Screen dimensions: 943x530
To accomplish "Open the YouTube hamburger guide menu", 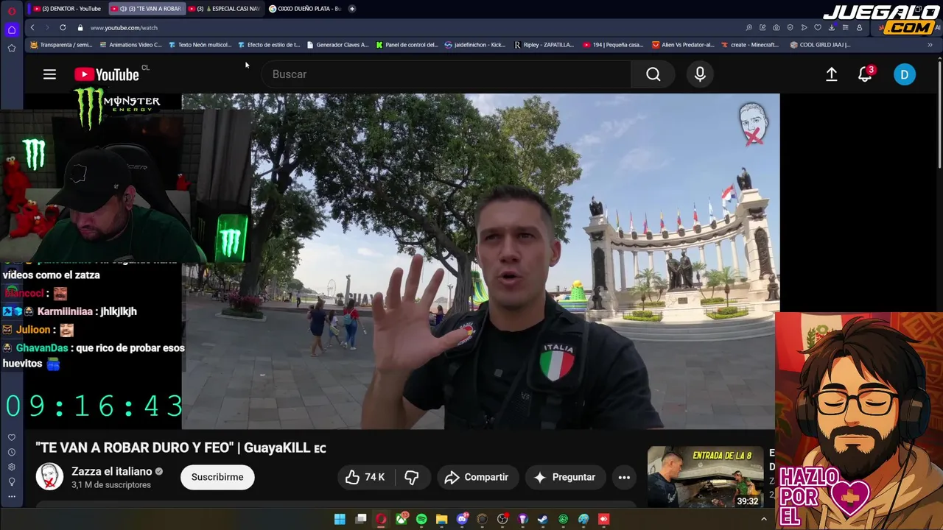I will pos(49,74).
